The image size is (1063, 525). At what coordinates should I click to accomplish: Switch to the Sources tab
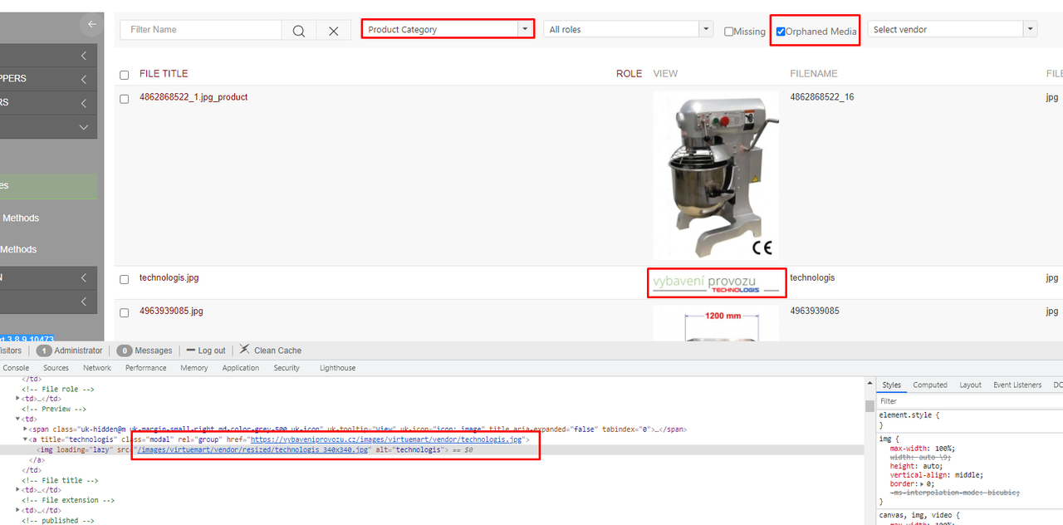click(x=56, y=368)
